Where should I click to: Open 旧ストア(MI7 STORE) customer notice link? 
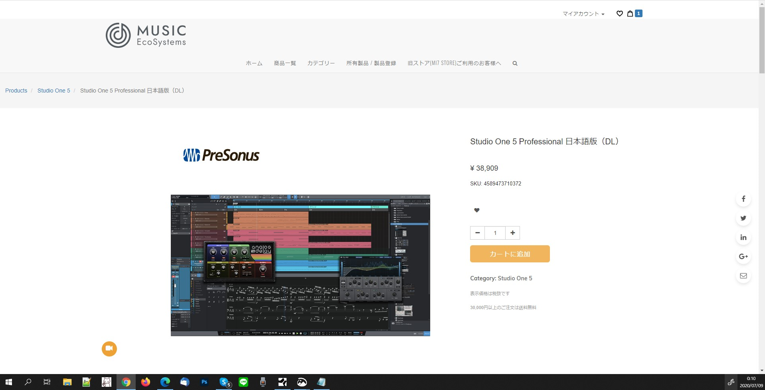(454, 63)
